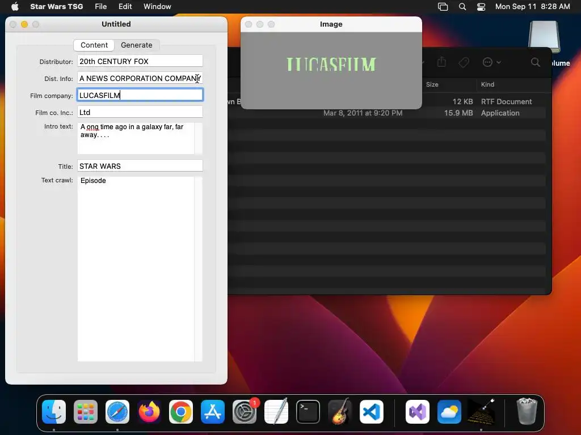Click the Tags icon in Finder toolbar
The width and height of the screenshot is (581, 435).
point(464,62)
